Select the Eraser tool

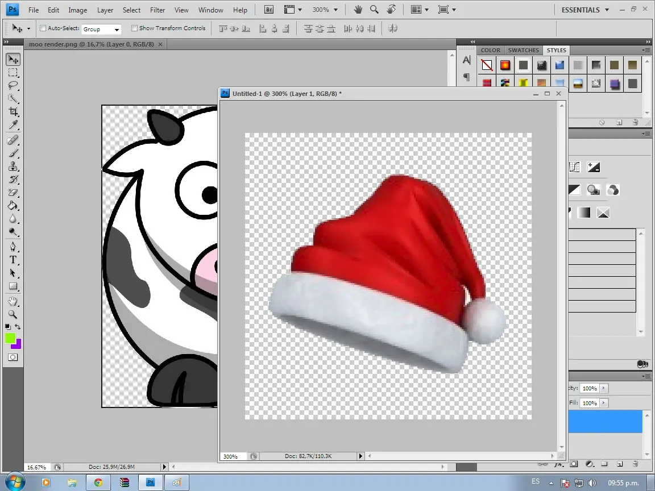[13, 193]
